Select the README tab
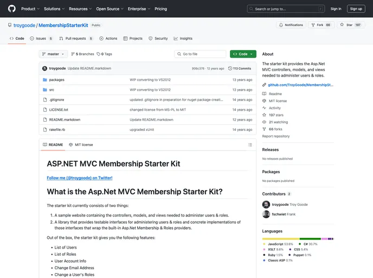This screenshot has width=373, height=278. (53, 144)
